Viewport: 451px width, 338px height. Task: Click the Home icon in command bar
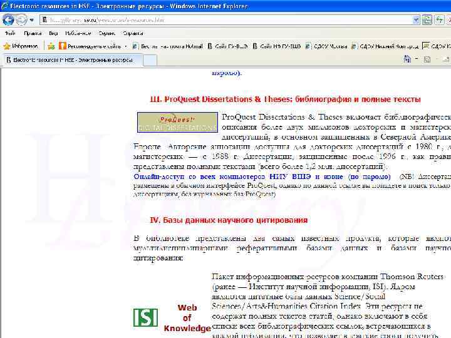pyautogui.click(x=407, y=59)
